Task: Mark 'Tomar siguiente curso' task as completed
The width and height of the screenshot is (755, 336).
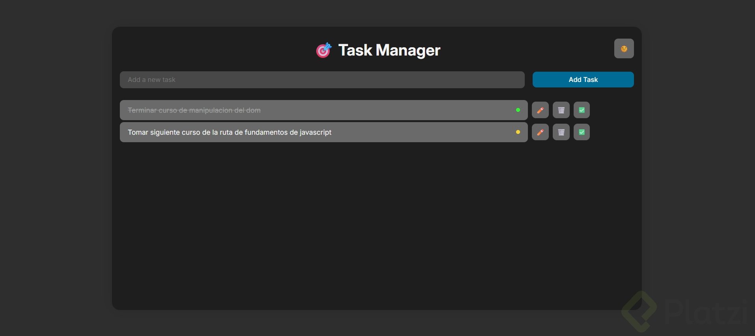Action: (x=582, y=132)
